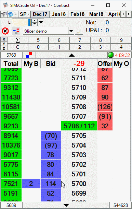Click my working bid 2 at 5700
Image resolution: width=132 pixels, height=209 pixels.
(x=31, y=184)
